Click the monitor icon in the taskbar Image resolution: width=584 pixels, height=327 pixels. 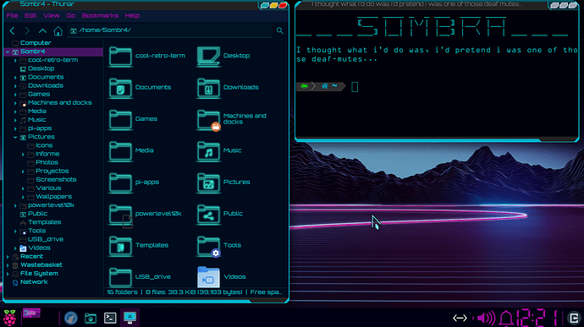pyautogui.click(x=129, y=318)
